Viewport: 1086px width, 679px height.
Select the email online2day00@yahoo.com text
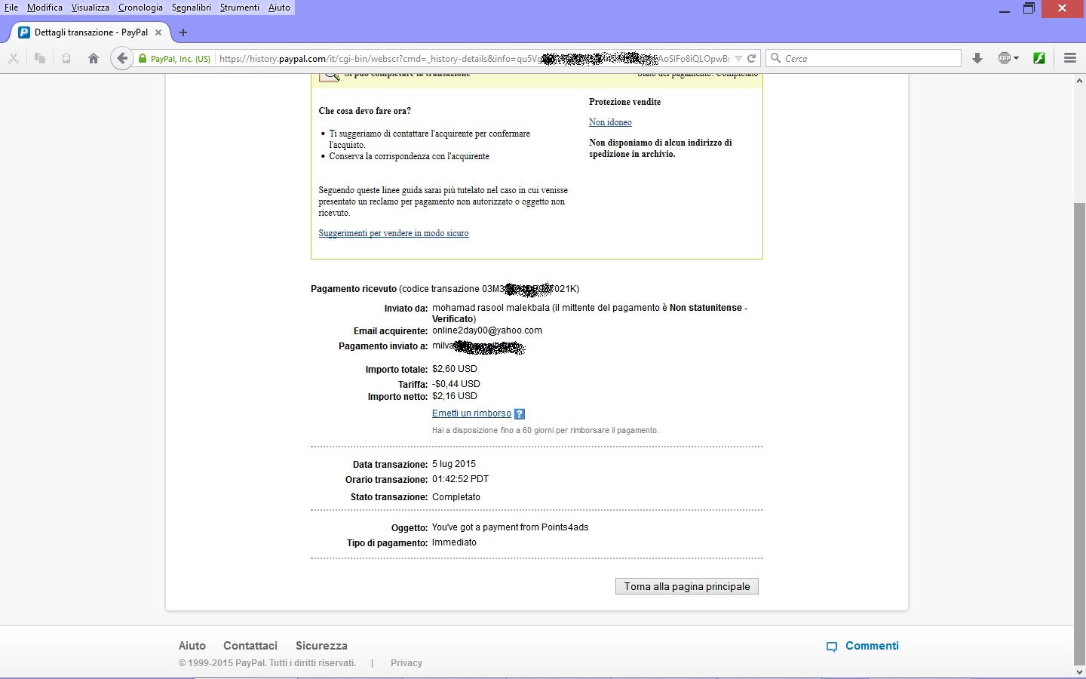pyautogui.click(x=487, y=330)
